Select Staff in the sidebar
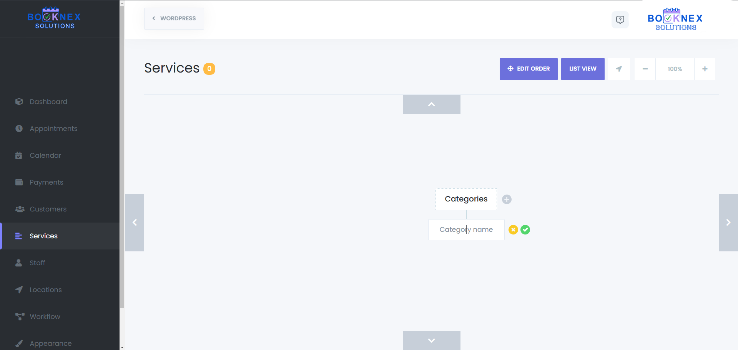Viewport: 738px width, 350px height. coord(37,262)
